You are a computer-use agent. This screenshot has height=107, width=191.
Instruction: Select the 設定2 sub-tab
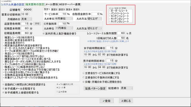coord(54,9)
